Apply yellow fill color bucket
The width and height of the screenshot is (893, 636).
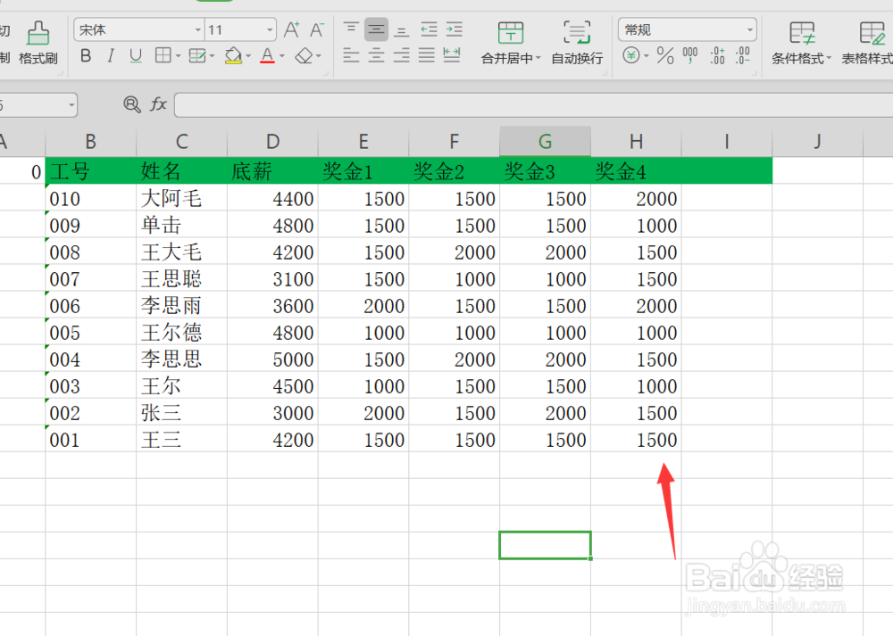[x=233, y=55]
